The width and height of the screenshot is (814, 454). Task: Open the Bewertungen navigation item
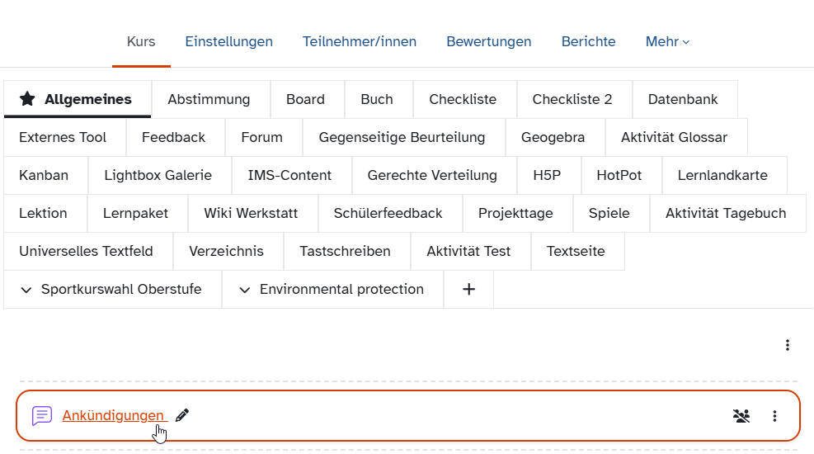pos(488,41)
